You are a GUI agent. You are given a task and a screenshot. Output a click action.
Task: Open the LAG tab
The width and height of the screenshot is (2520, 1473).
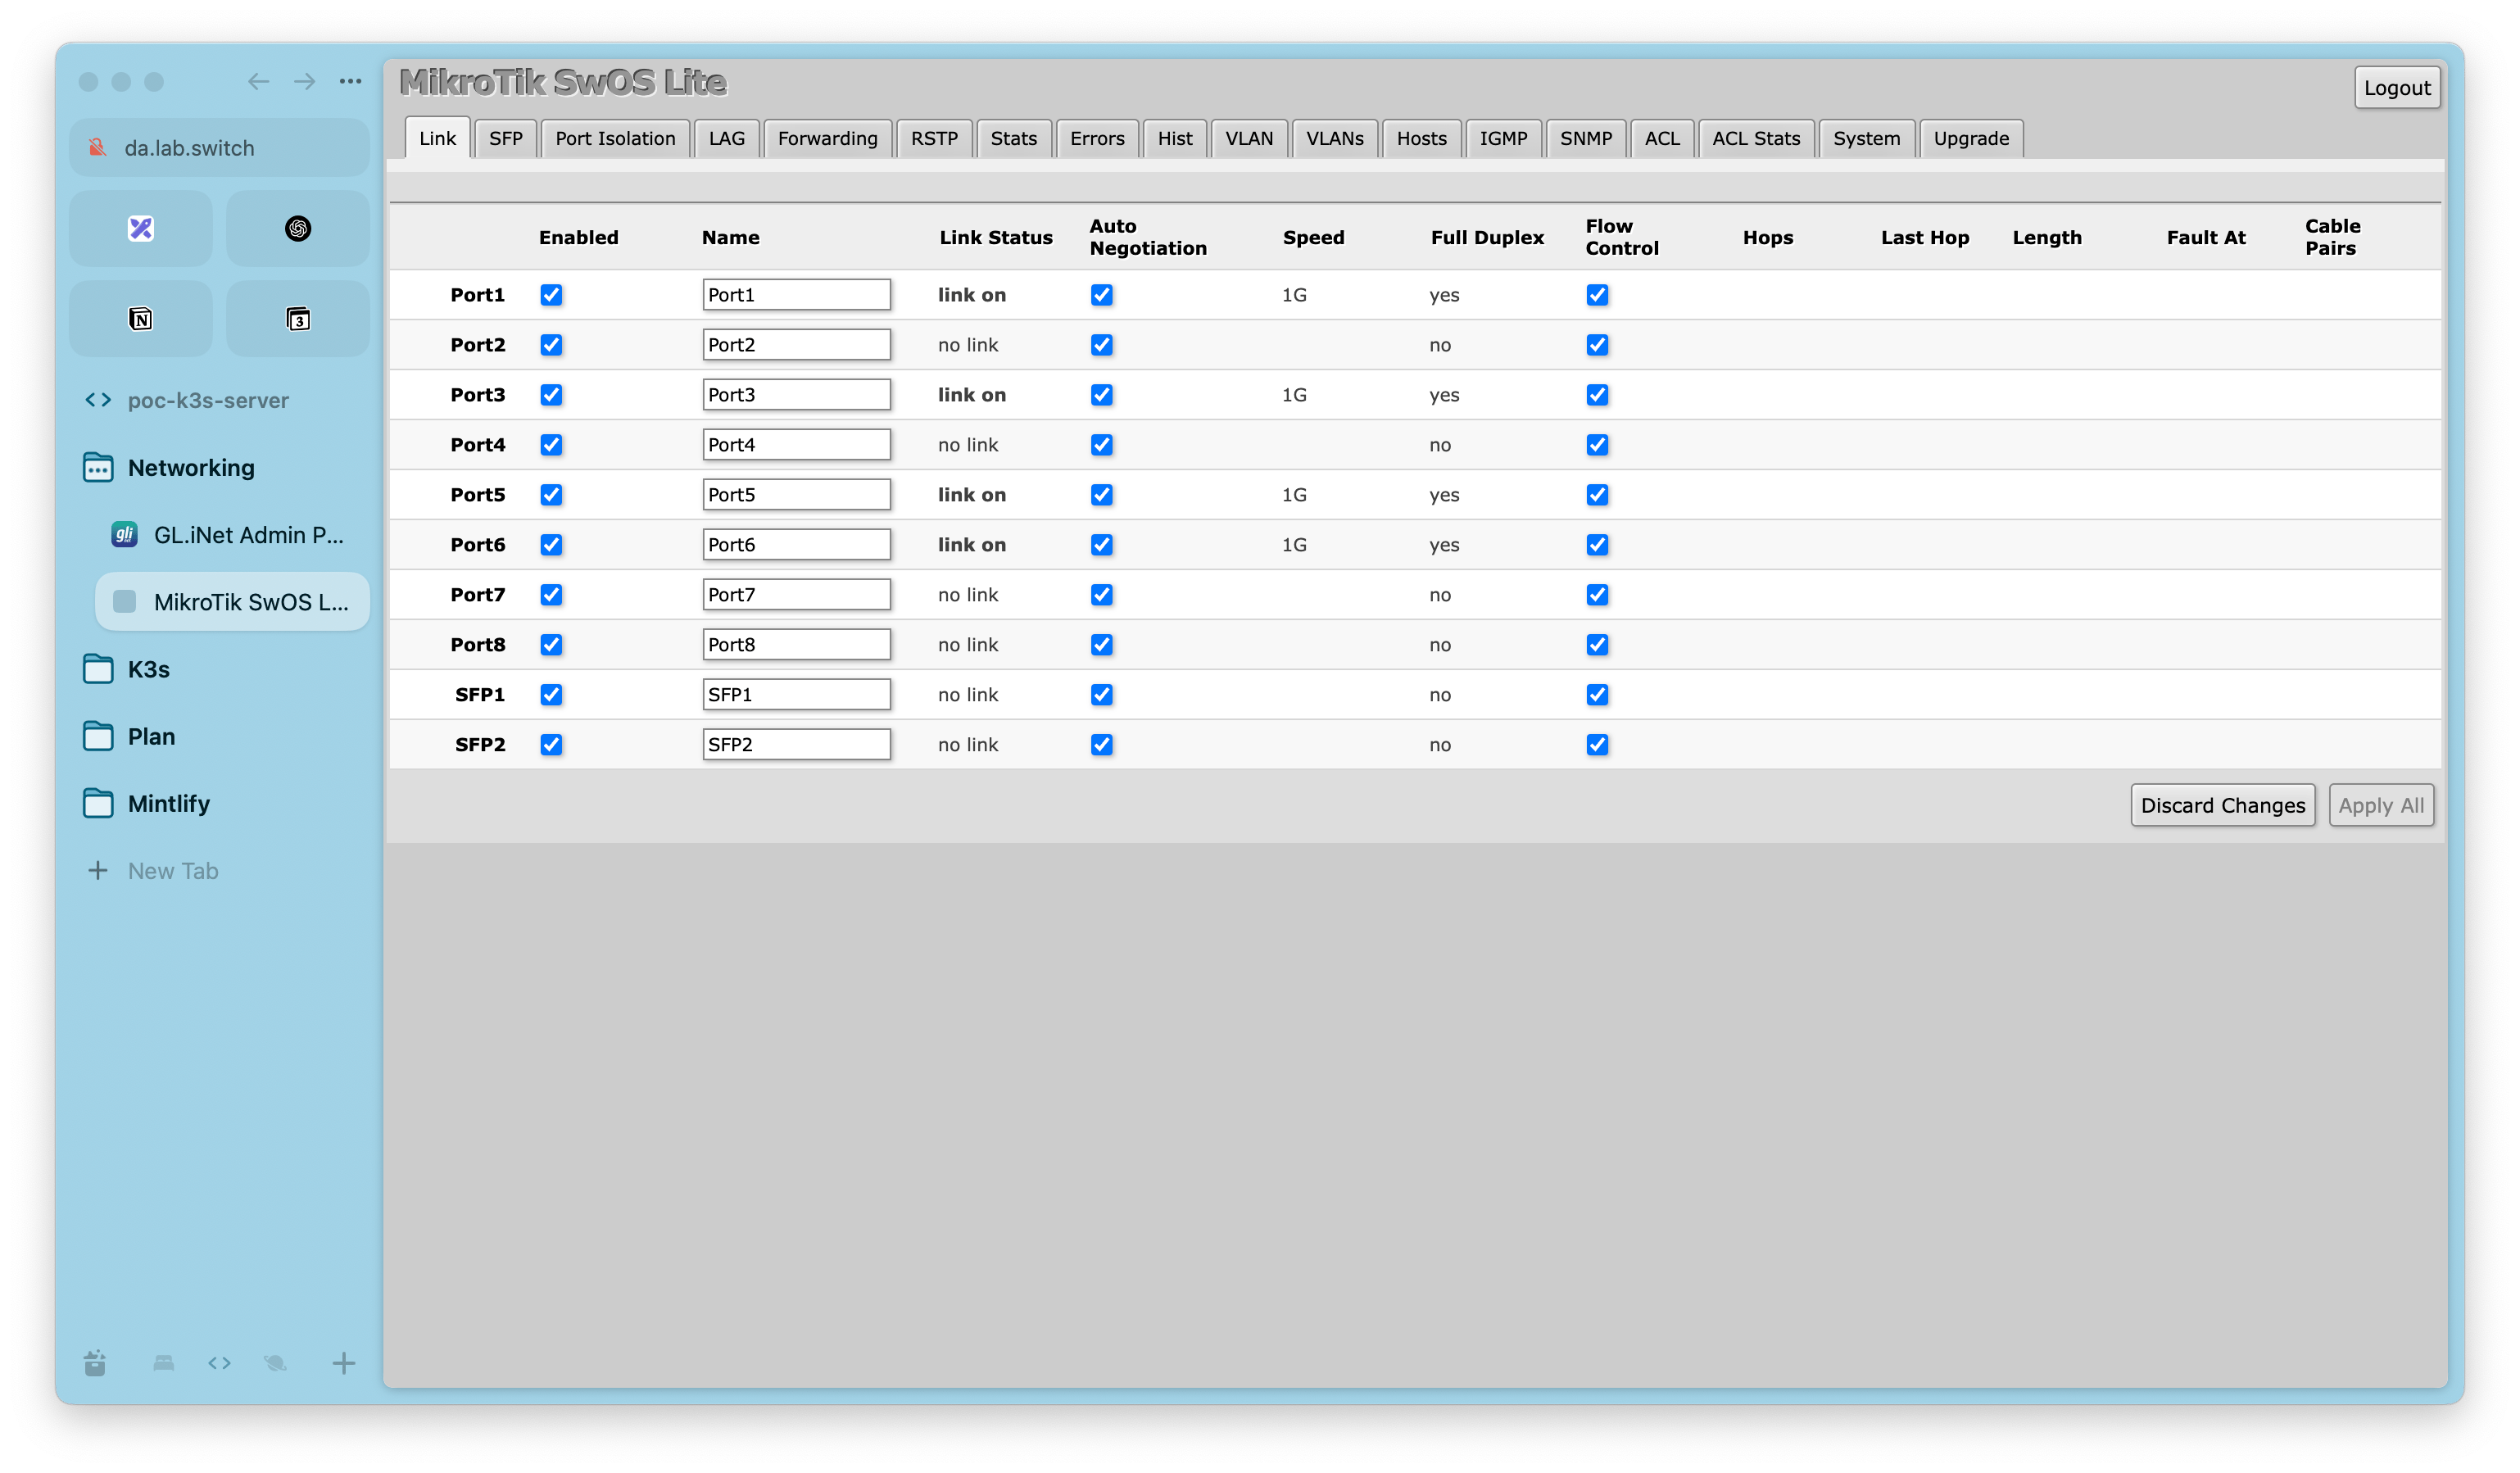[x=727, y=139]
